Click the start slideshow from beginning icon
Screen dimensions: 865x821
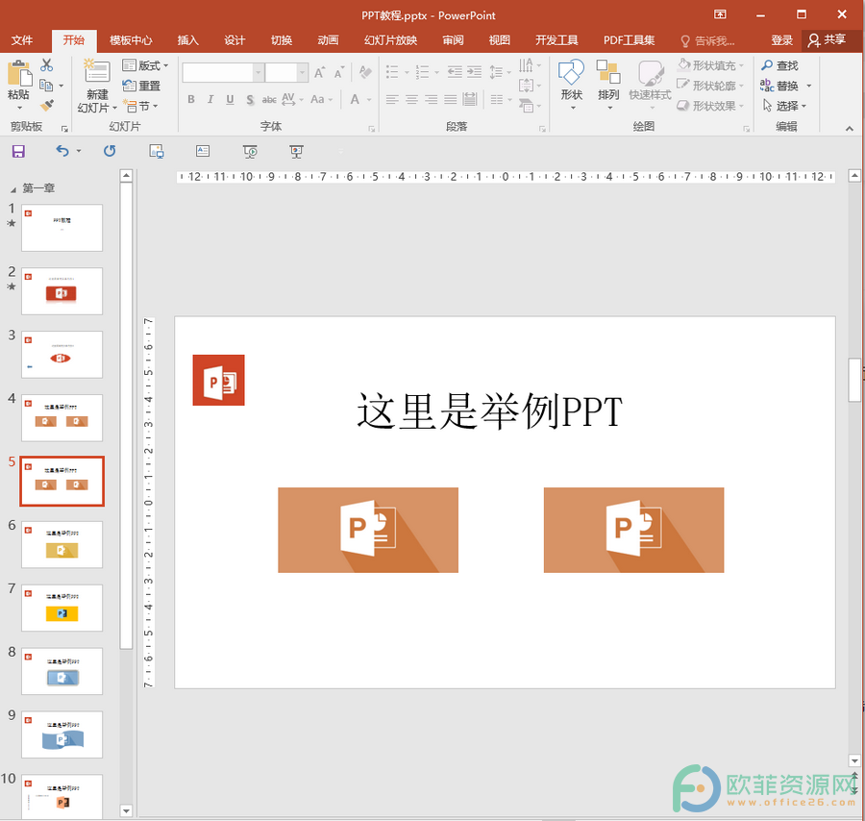tap(250, 151)
